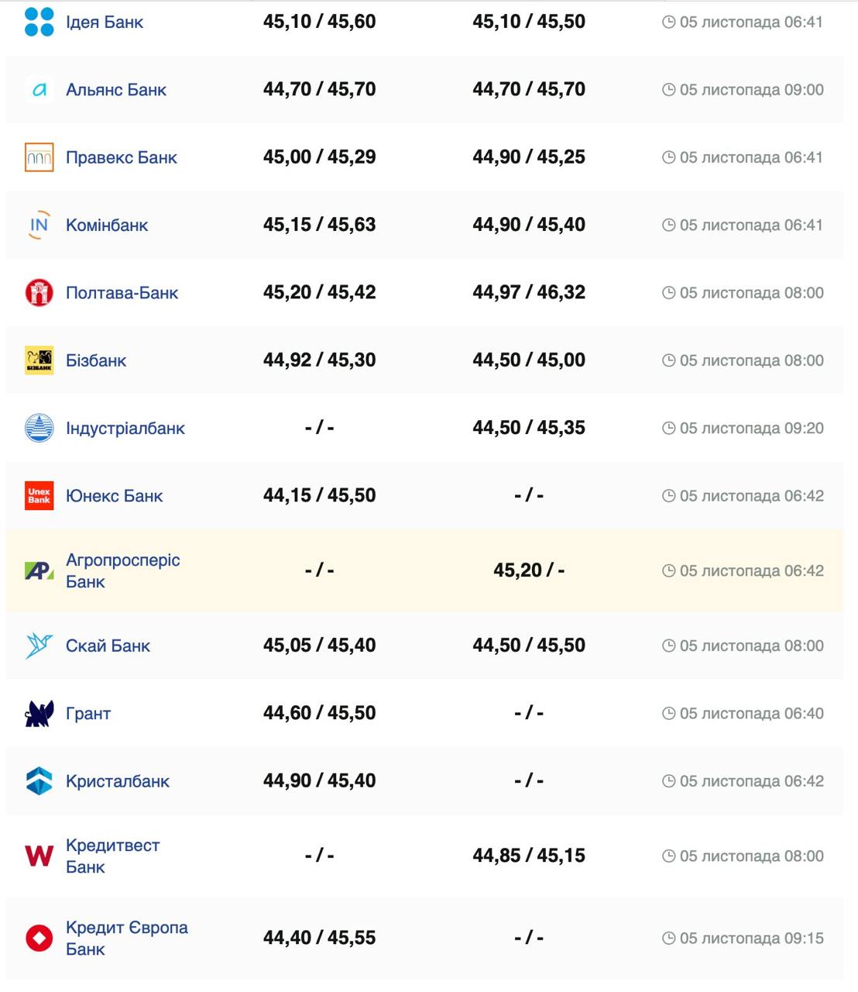Open the Полтава-Банк name link
Screen dimensions: 858x992
[x=122, y=293]
